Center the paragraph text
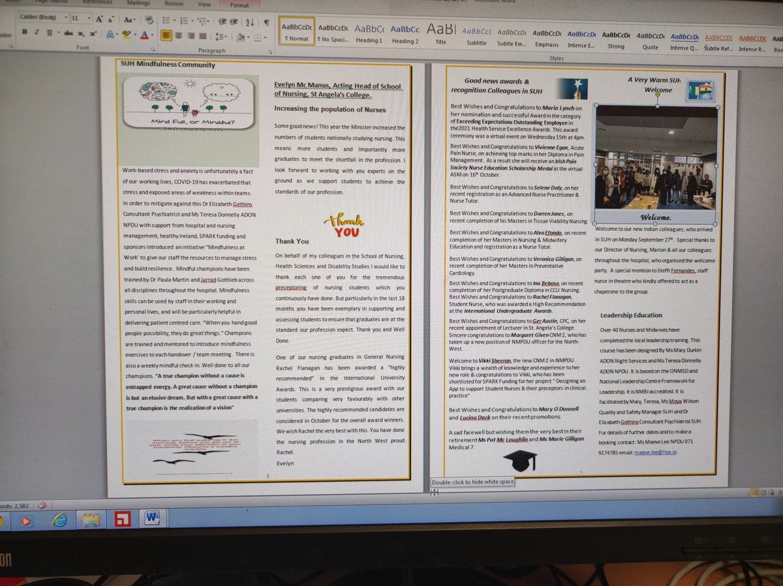The height and width of the screenshot is (586, 783). 179,36
